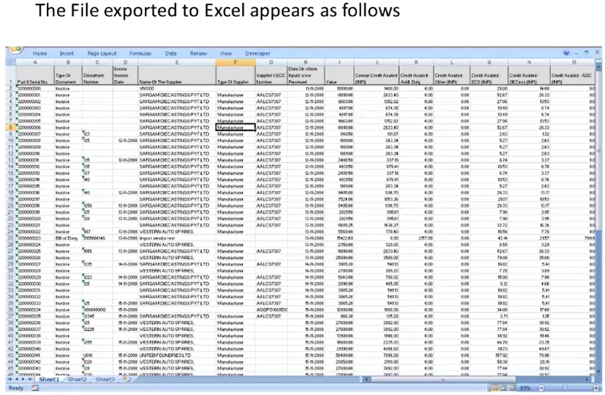Open Excel Help question mark icon
The width and height of the screenshot is (605, 395).
(x=566, y=53)
